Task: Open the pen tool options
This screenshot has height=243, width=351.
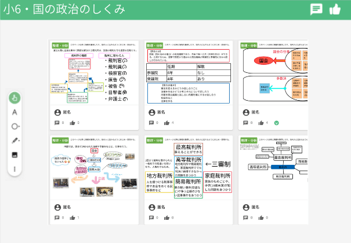Action: coord(15,141)
